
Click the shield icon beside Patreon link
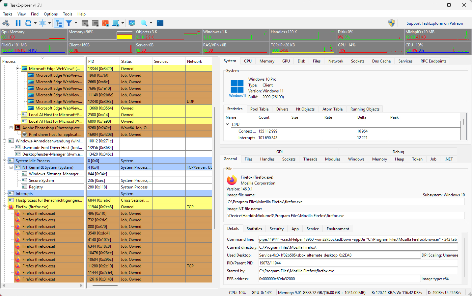coord(391,23)
